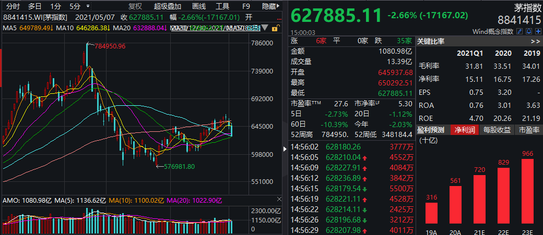543x235 pixels.
Task: Click the 2021Q1 column header
Action: [x=469, y=54]
